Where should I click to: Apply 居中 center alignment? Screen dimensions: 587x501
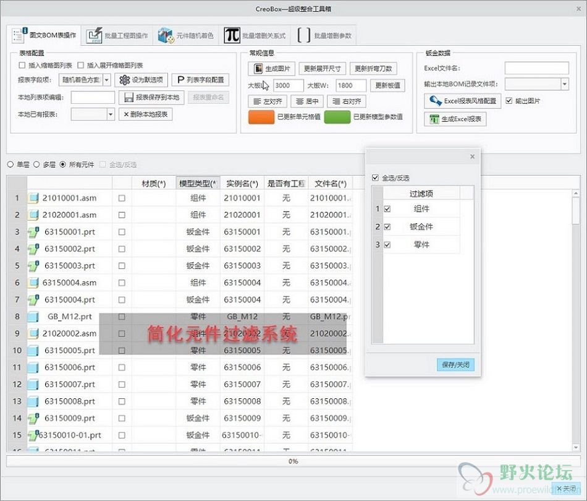pos(307,101)
